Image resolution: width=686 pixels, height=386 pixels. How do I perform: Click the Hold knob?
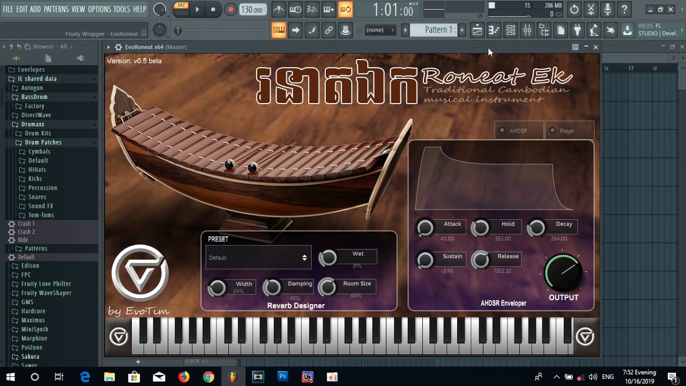[x=481, y=228]
